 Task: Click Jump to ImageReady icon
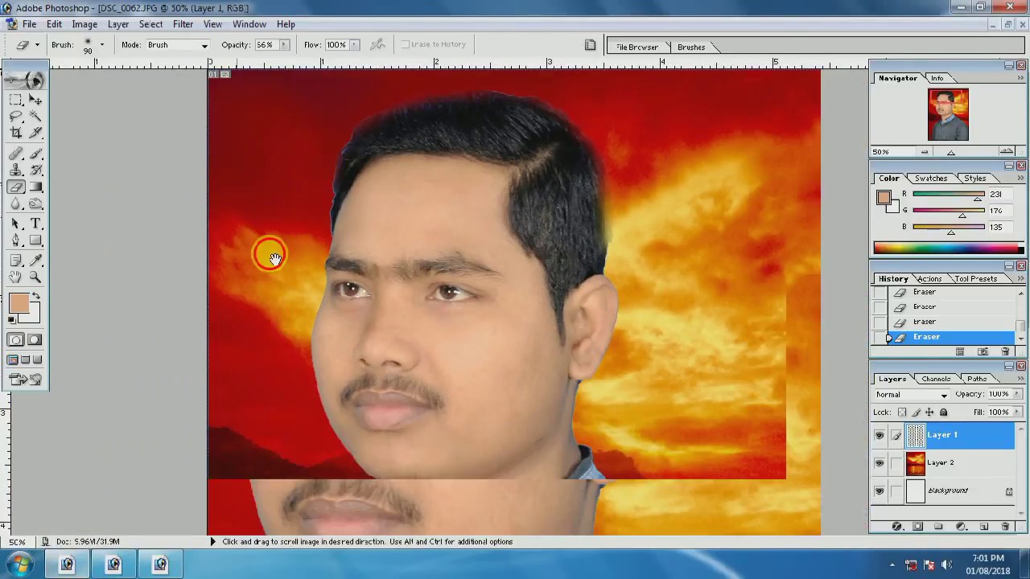26,380
